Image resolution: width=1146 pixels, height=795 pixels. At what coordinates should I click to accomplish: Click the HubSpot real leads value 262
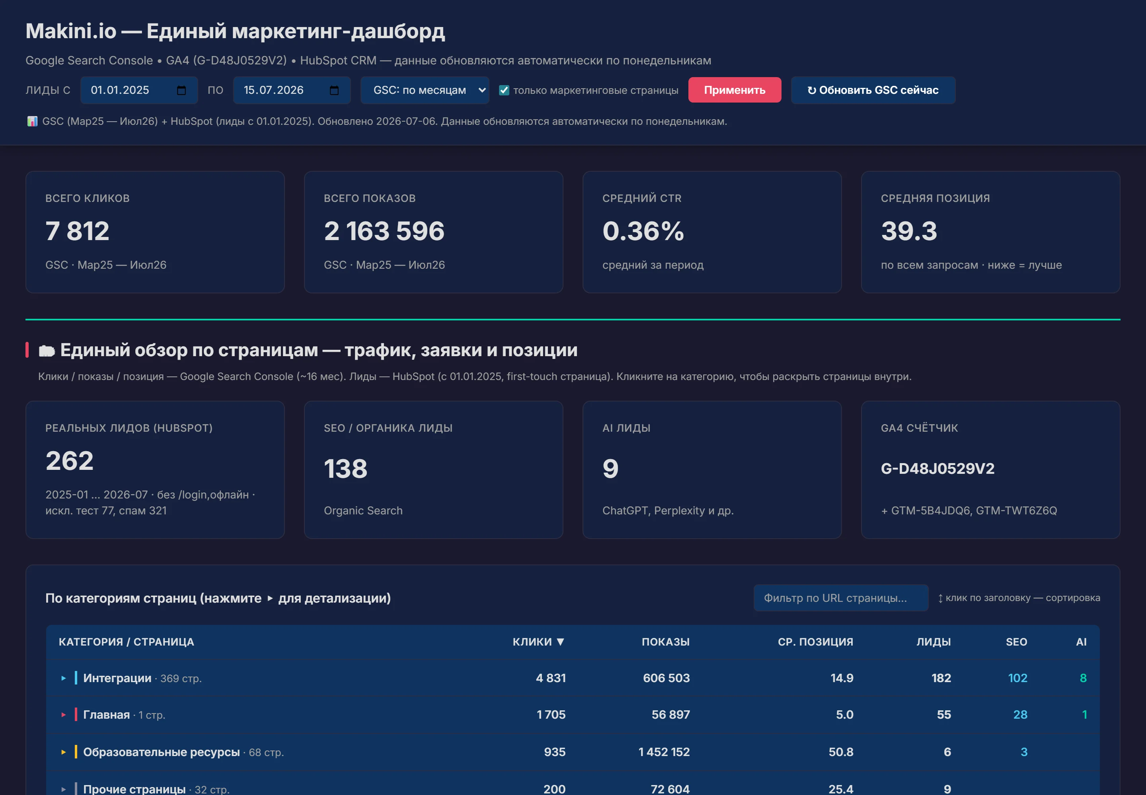point(69,461)
